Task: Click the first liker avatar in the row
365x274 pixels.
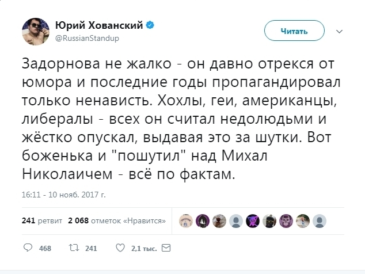Action: [185, 220]
